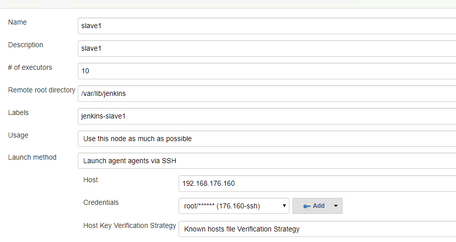The image size is (456, 242).
Task: Click the number of executors field
Action: click(266, 71)
